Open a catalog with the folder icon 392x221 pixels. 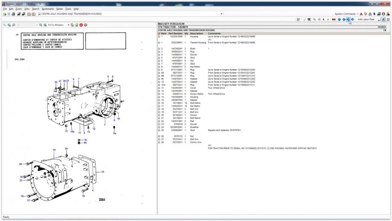click(x=5, y=14)
